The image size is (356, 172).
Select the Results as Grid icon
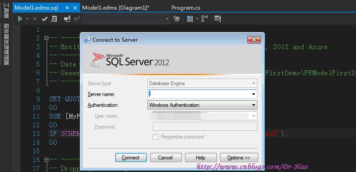pyautogui.click(x=190, y=19)
